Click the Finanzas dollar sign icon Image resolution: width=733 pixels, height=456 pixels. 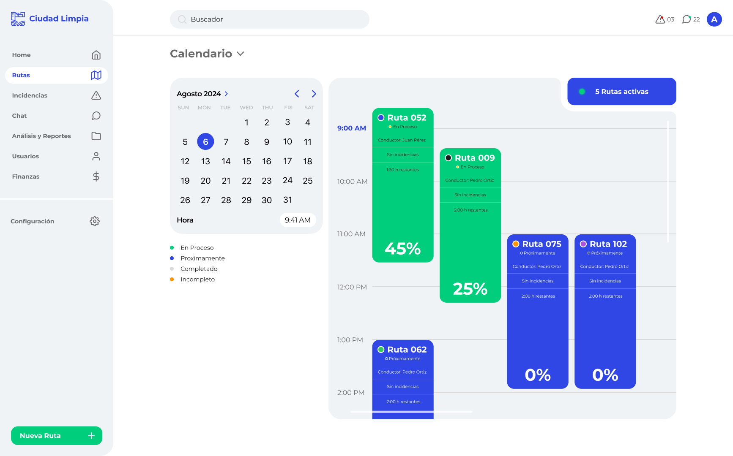(x=96, y=176)
